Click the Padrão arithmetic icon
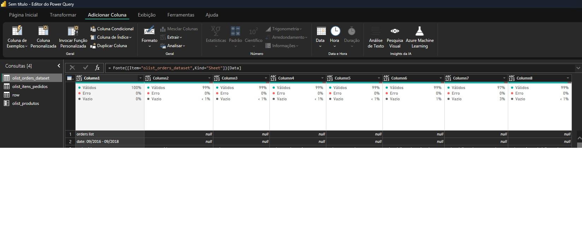The image size is (582, 228). tap(235, 31)
